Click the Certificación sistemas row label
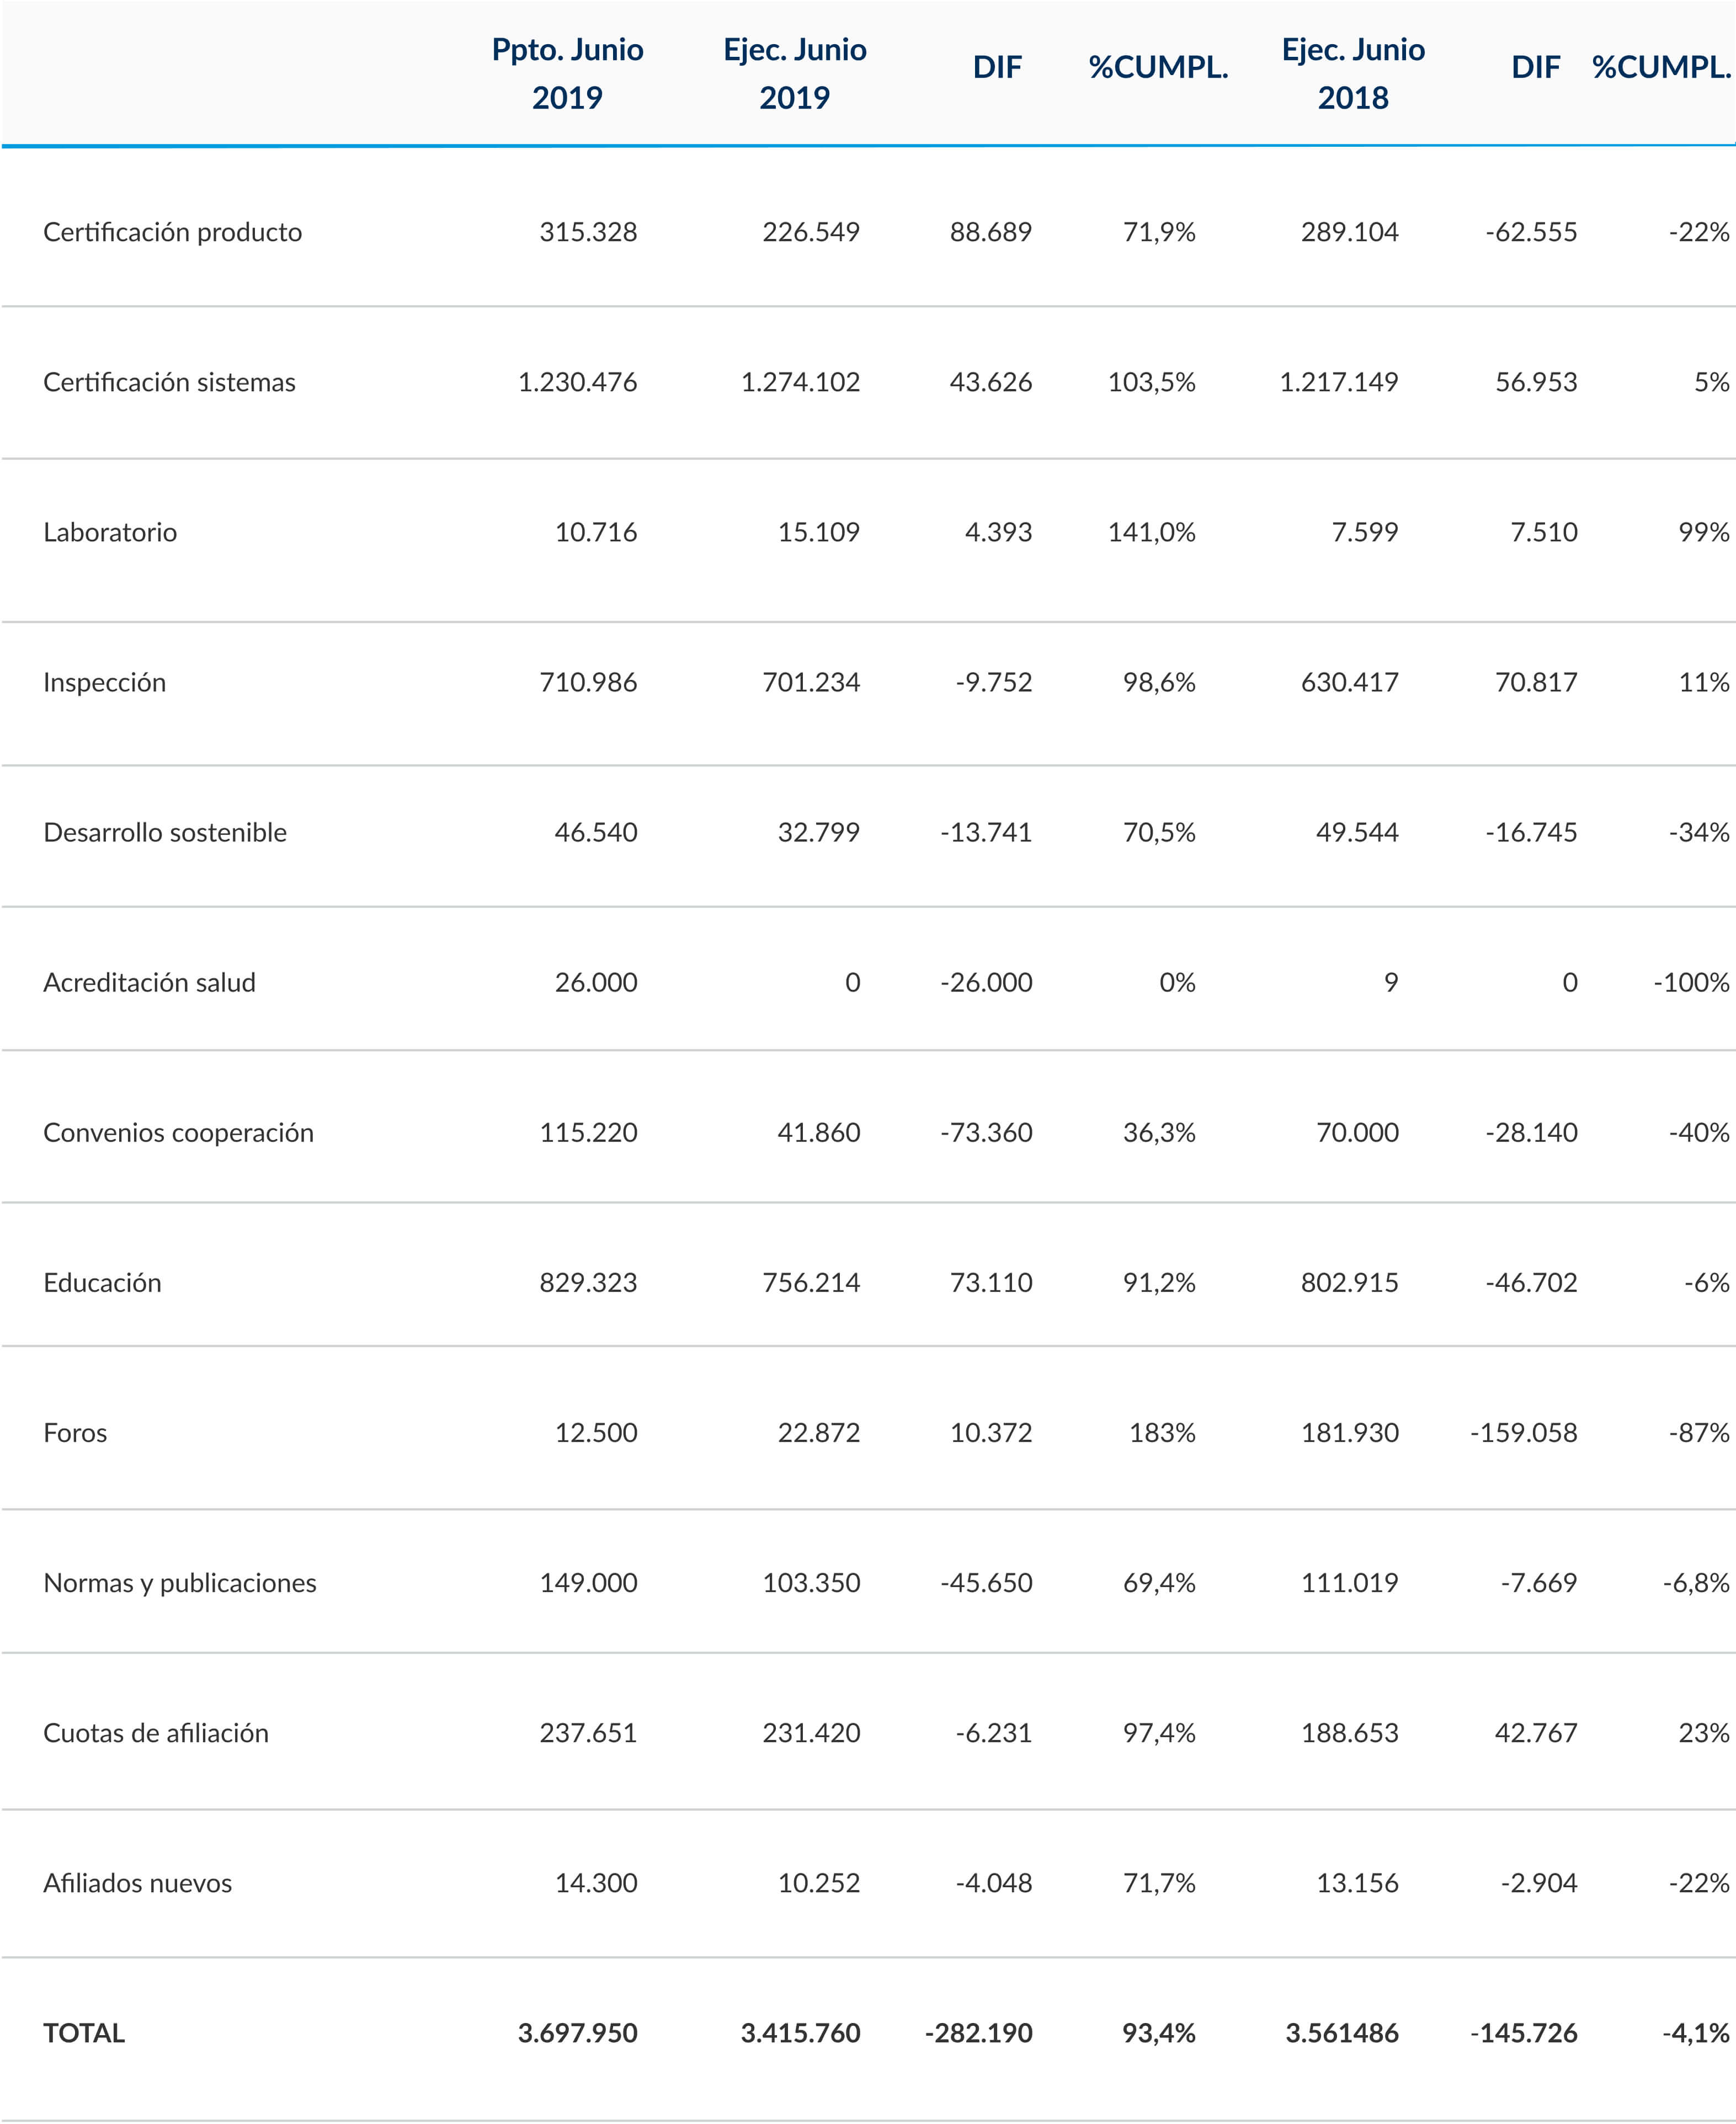The width and height of the screenshot is (1736, 2124). pos(169,382)
